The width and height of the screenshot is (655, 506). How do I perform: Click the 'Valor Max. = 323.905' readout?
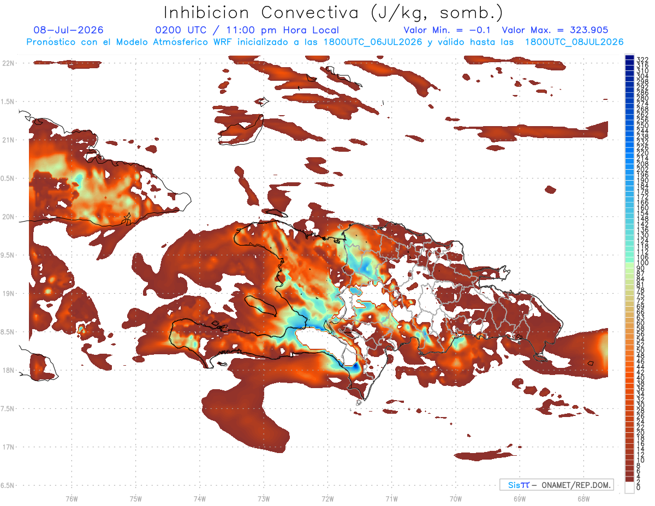coord(555,31)
